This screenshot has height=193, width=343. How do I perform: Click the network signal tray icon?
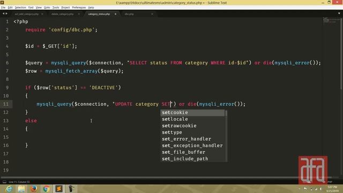tap(316, 189)
